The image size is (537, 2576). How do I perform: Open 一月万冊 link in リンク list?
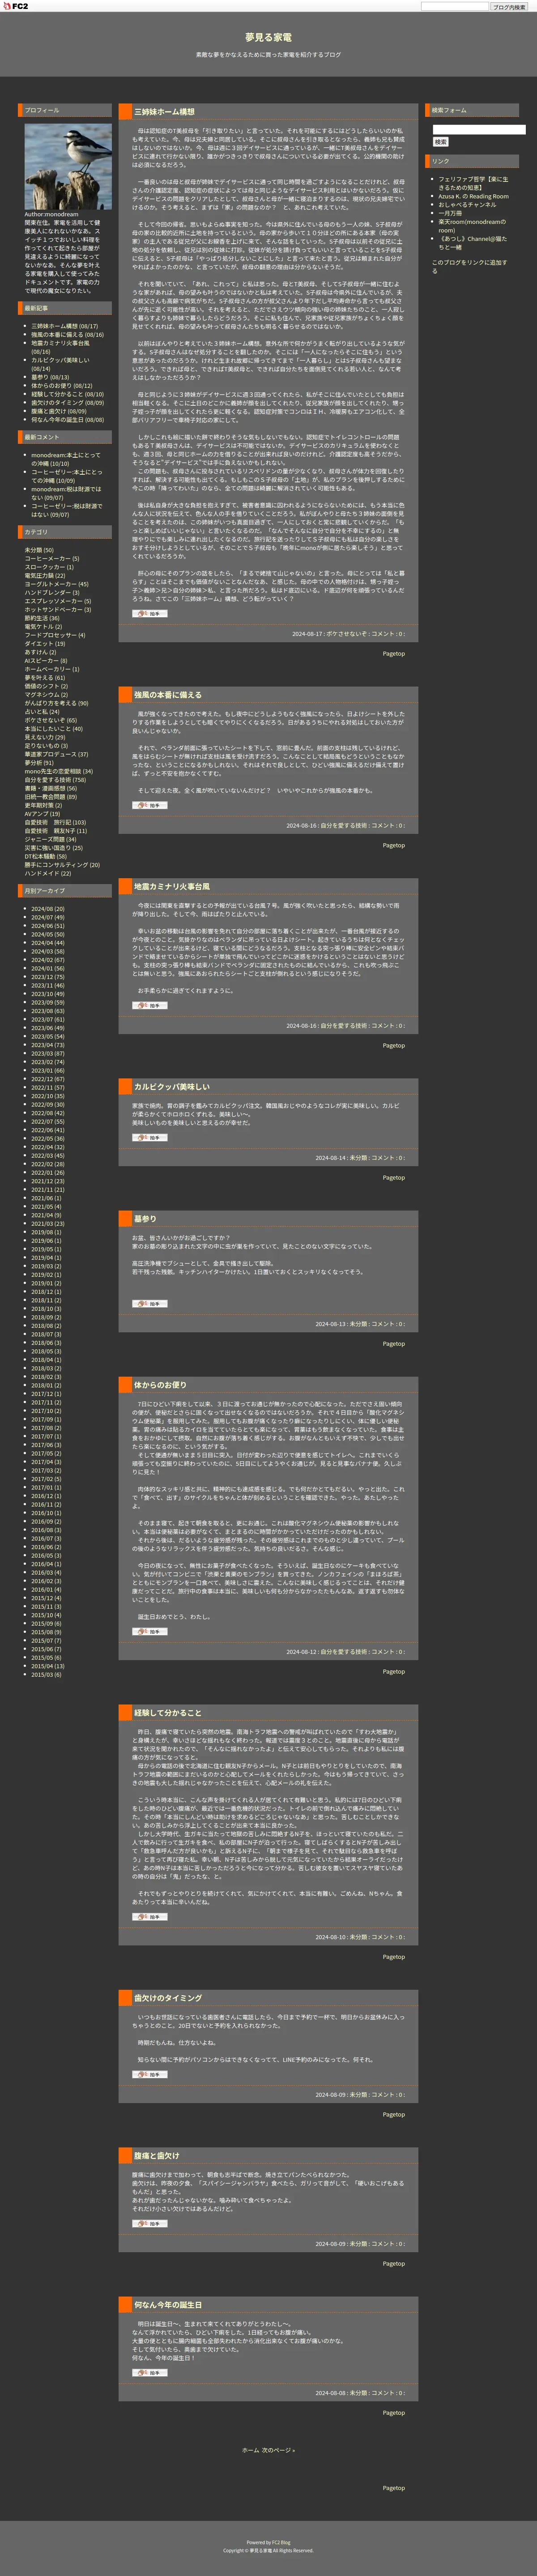coord(450,213)
